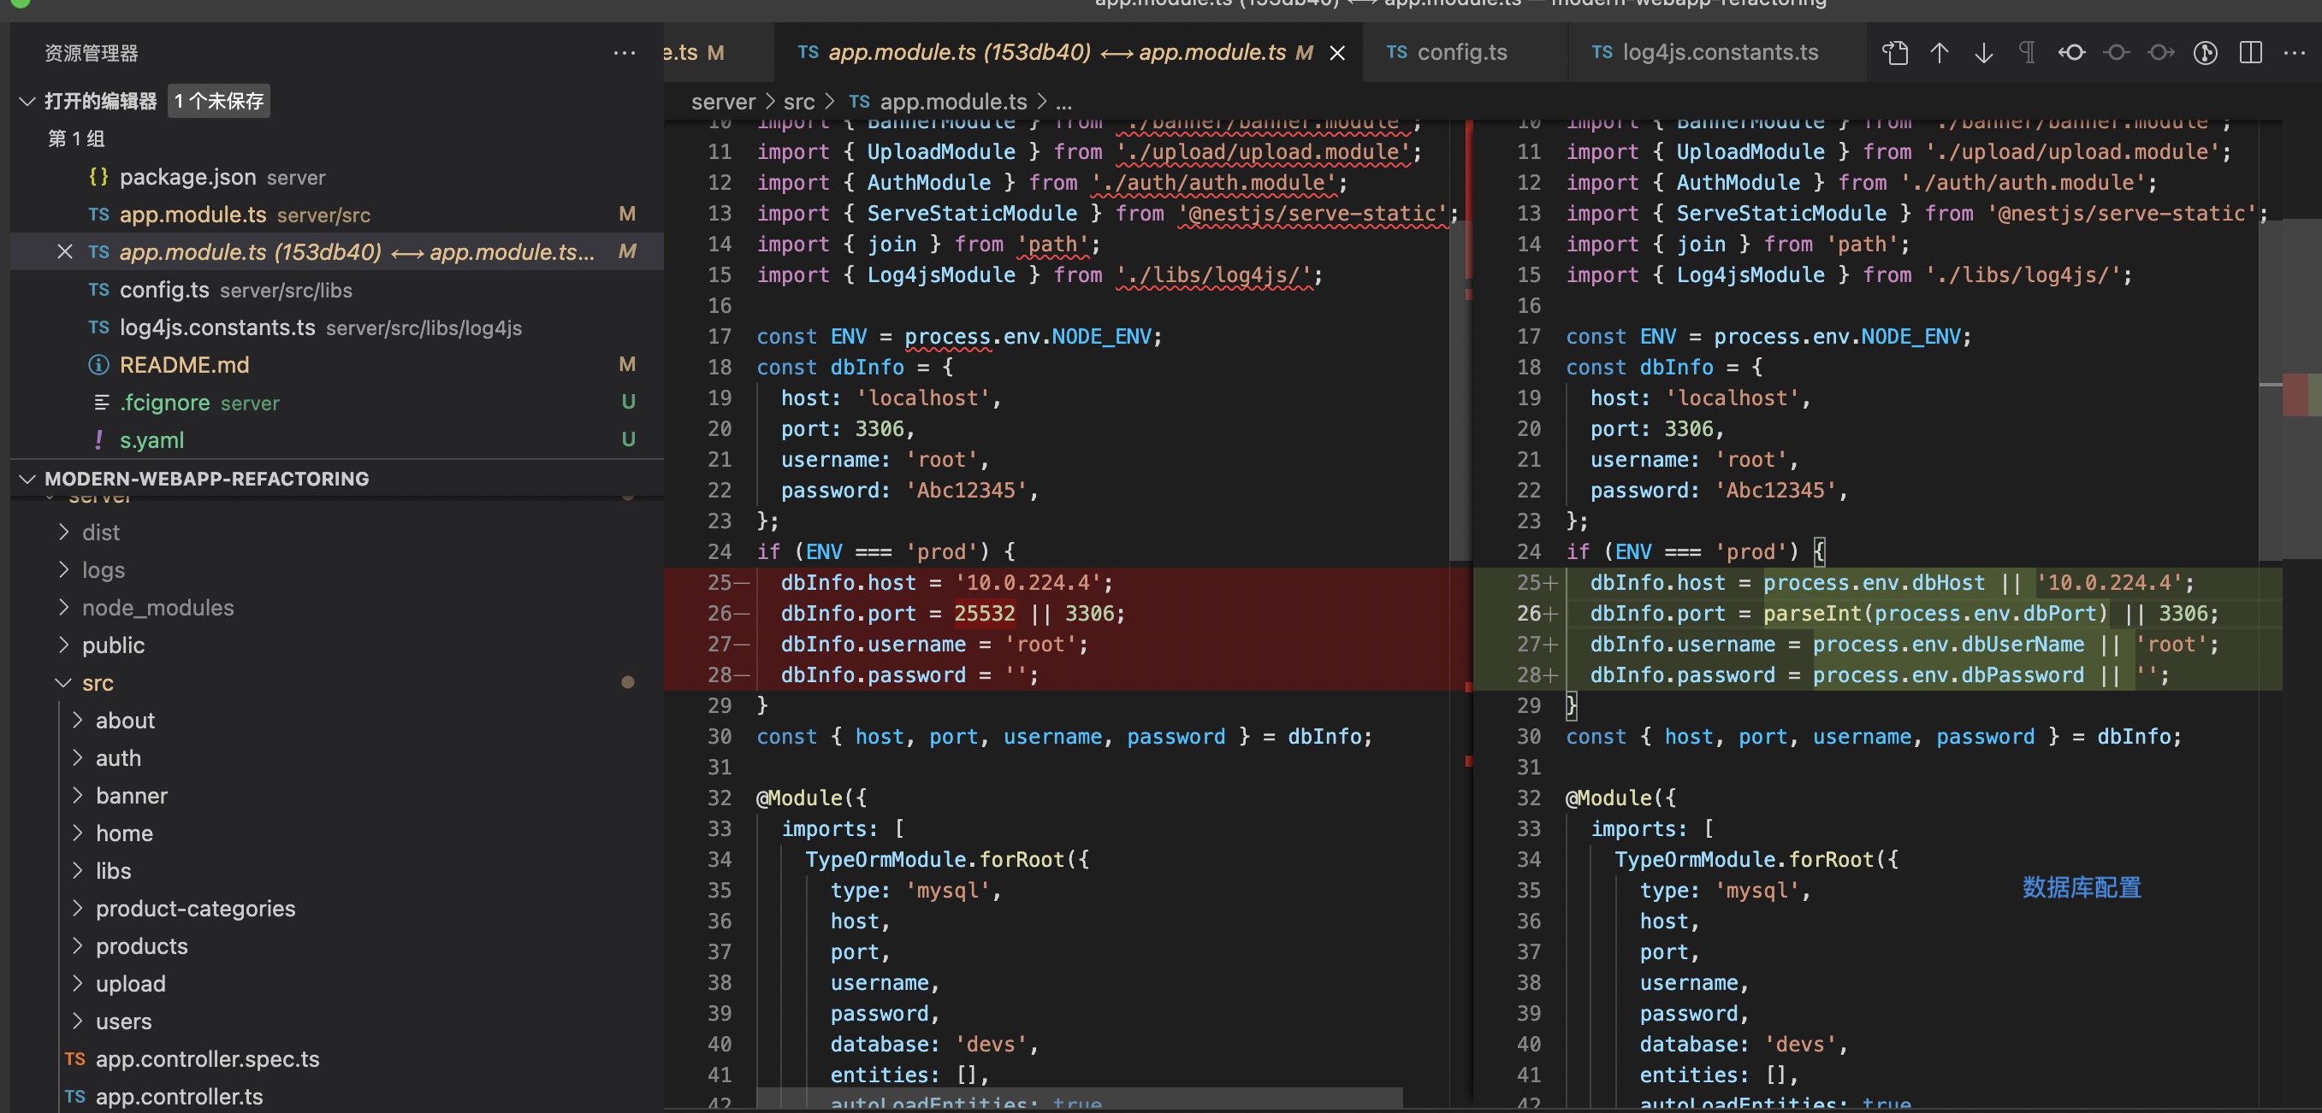Open app.controller.ts in file tree
This screenshot has width=2322, height=1113.
180,1096
